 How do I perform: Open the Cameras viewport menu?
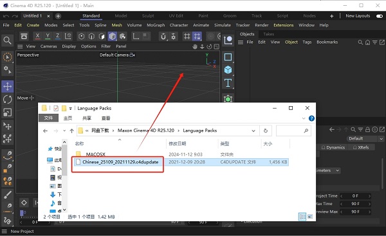point(48,46)
